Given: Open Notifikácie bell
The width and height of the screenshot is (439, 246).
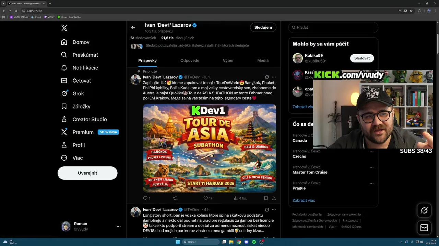Looking at the screenshot, I should pyautogui.click(x=80, y=68).
